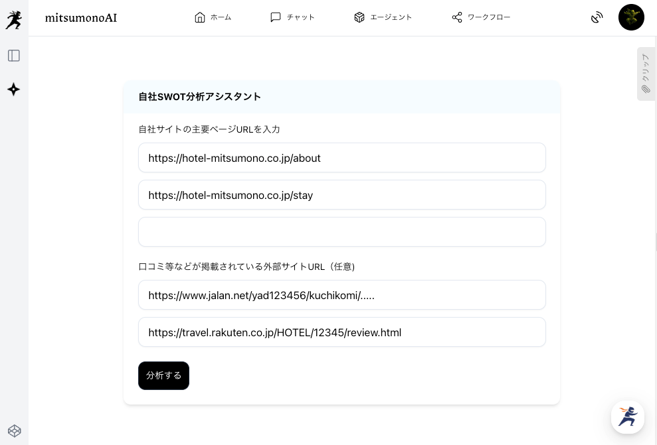Image resolution: width=657 pixels, height=445 pixels.
Task: Click the satellite dish broadcast icon
Action: 597,17
